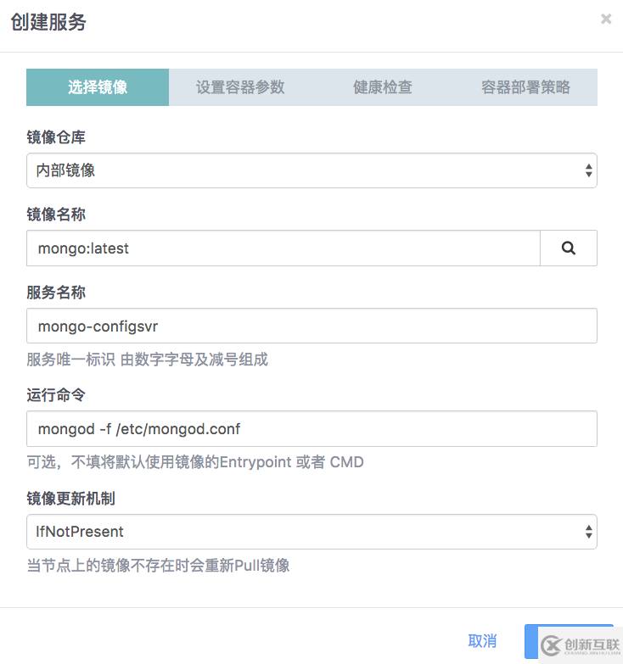
Task: Click the 创建服务 dialog title
Action: [x=48, y=22]
